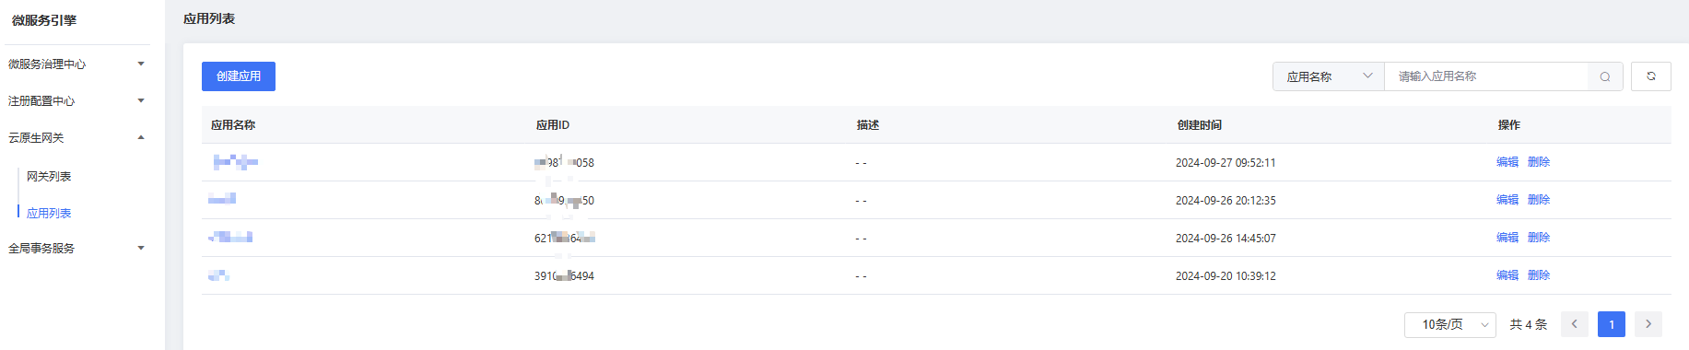
Task: Delete the app created 2024-09-20 10:39:12
Action: pyautogui.click(x=1539, y=275)
